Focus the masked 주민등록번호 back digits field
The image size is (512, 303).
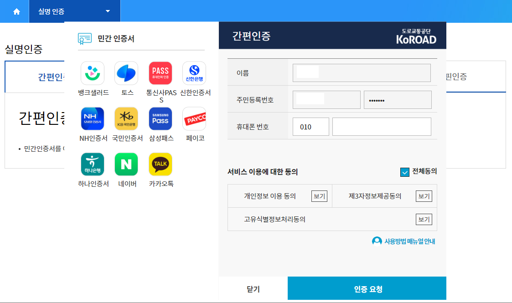point(398,100)
